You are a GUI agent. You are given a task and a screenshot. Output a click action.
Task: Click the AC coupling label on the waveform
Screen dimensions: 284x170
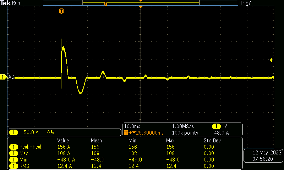click(x=11, y=77)
